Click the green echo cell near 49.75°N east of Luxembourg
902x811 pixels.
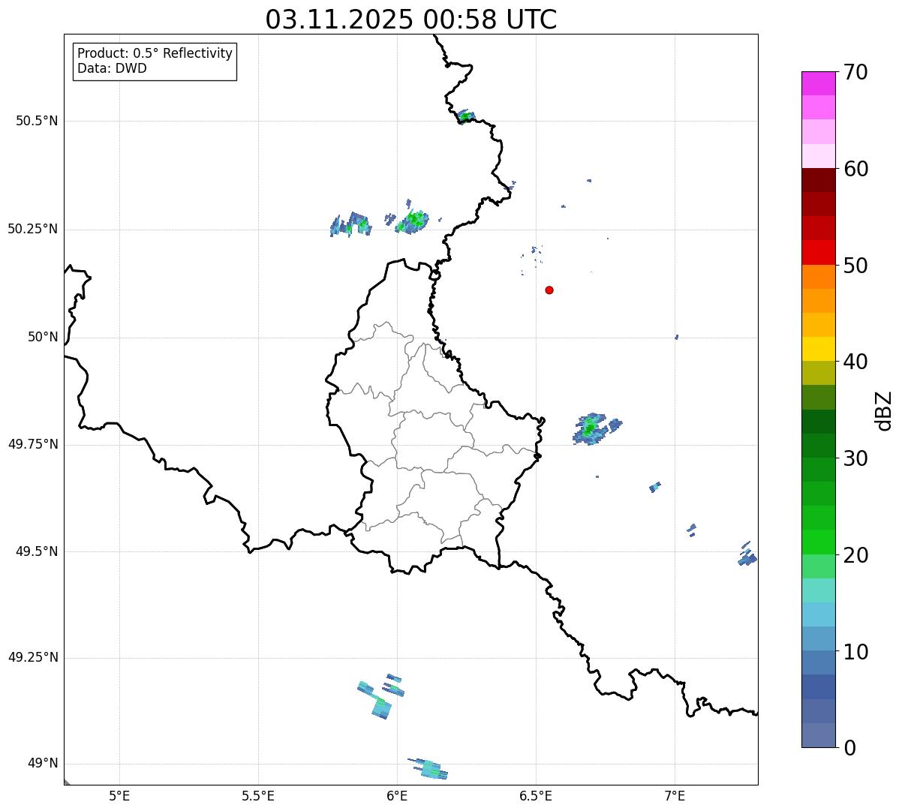pyautogui.click(x=591, y=429)
